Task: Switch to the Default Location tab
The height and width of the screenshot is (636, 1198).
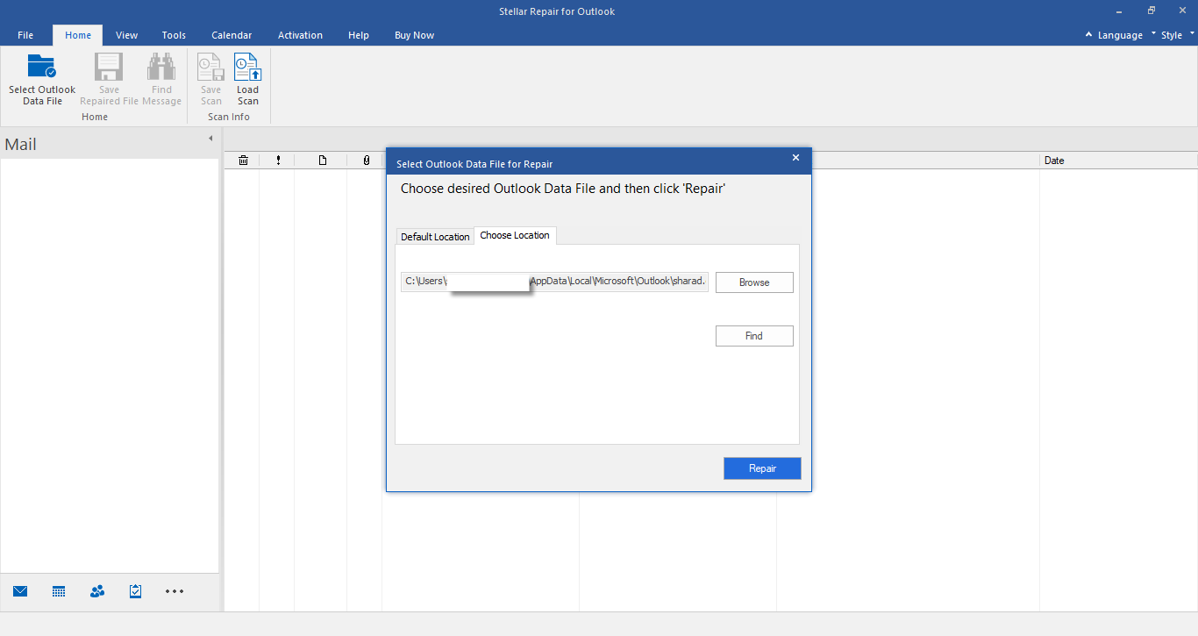Action: tap(435, 237)
